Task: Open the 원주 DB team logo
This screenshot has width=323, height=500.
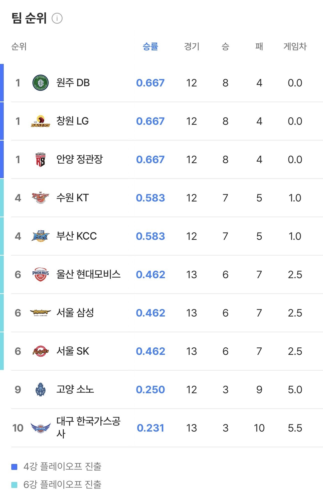Action: click(x=41, y=83)
